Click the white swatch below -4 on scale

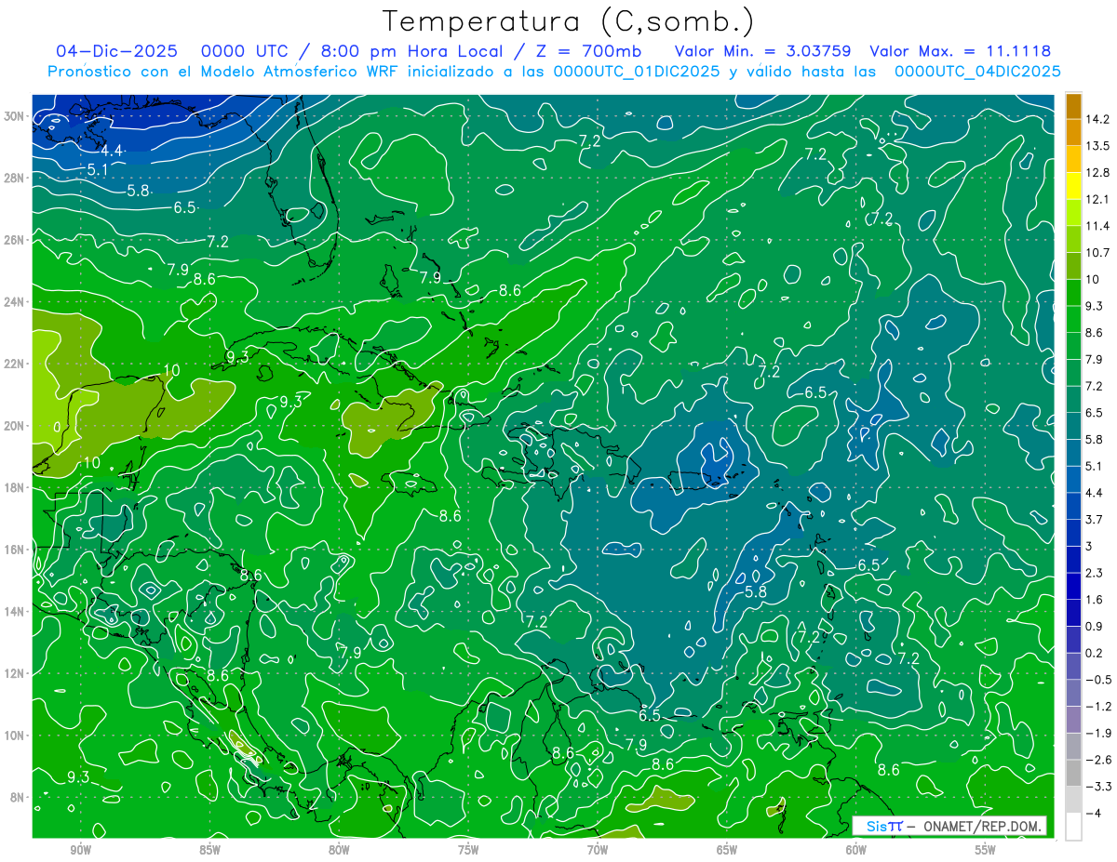(x=1073, y=827)
